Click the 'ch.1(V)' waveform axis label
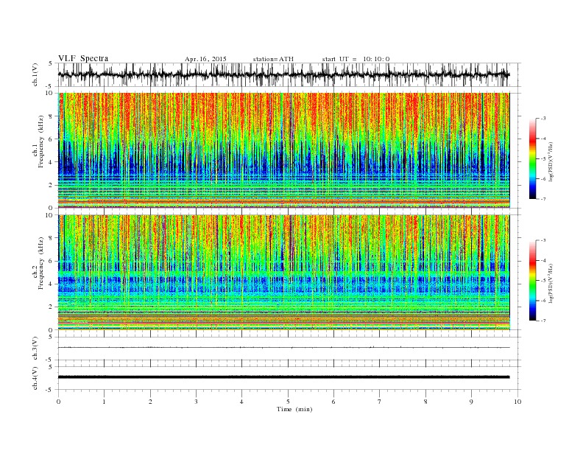This screenshot has height=451, width=583. 35,75
